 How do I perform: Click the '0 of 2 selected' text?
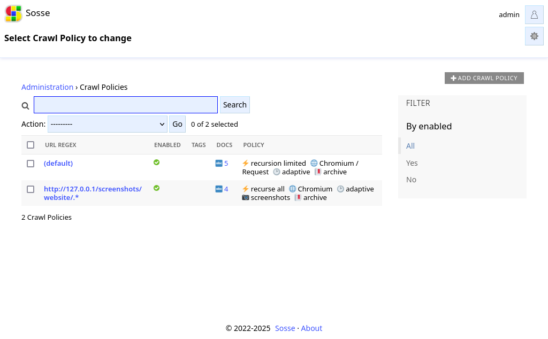tap(214, 124)
